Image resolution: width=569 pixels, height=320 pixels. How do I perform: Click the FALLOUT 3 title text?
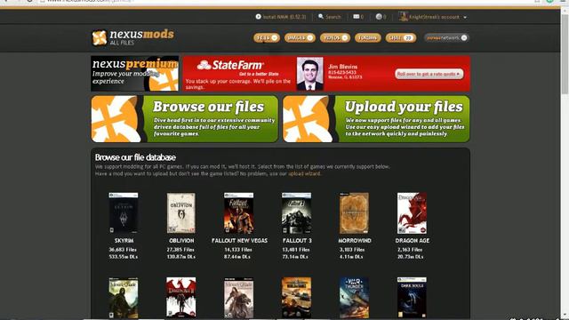(x=297, y=241)
